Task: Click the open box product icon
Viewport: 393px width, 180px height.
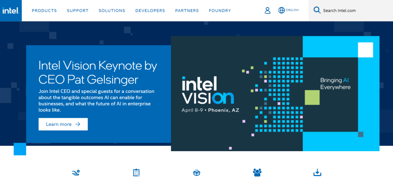Action: (196, 172)
